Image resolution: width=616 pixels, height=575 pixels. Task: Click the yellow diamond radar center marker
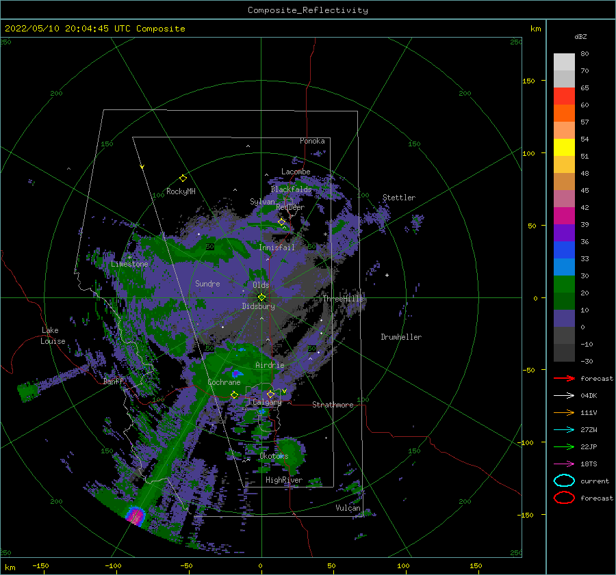coord(261,297)
